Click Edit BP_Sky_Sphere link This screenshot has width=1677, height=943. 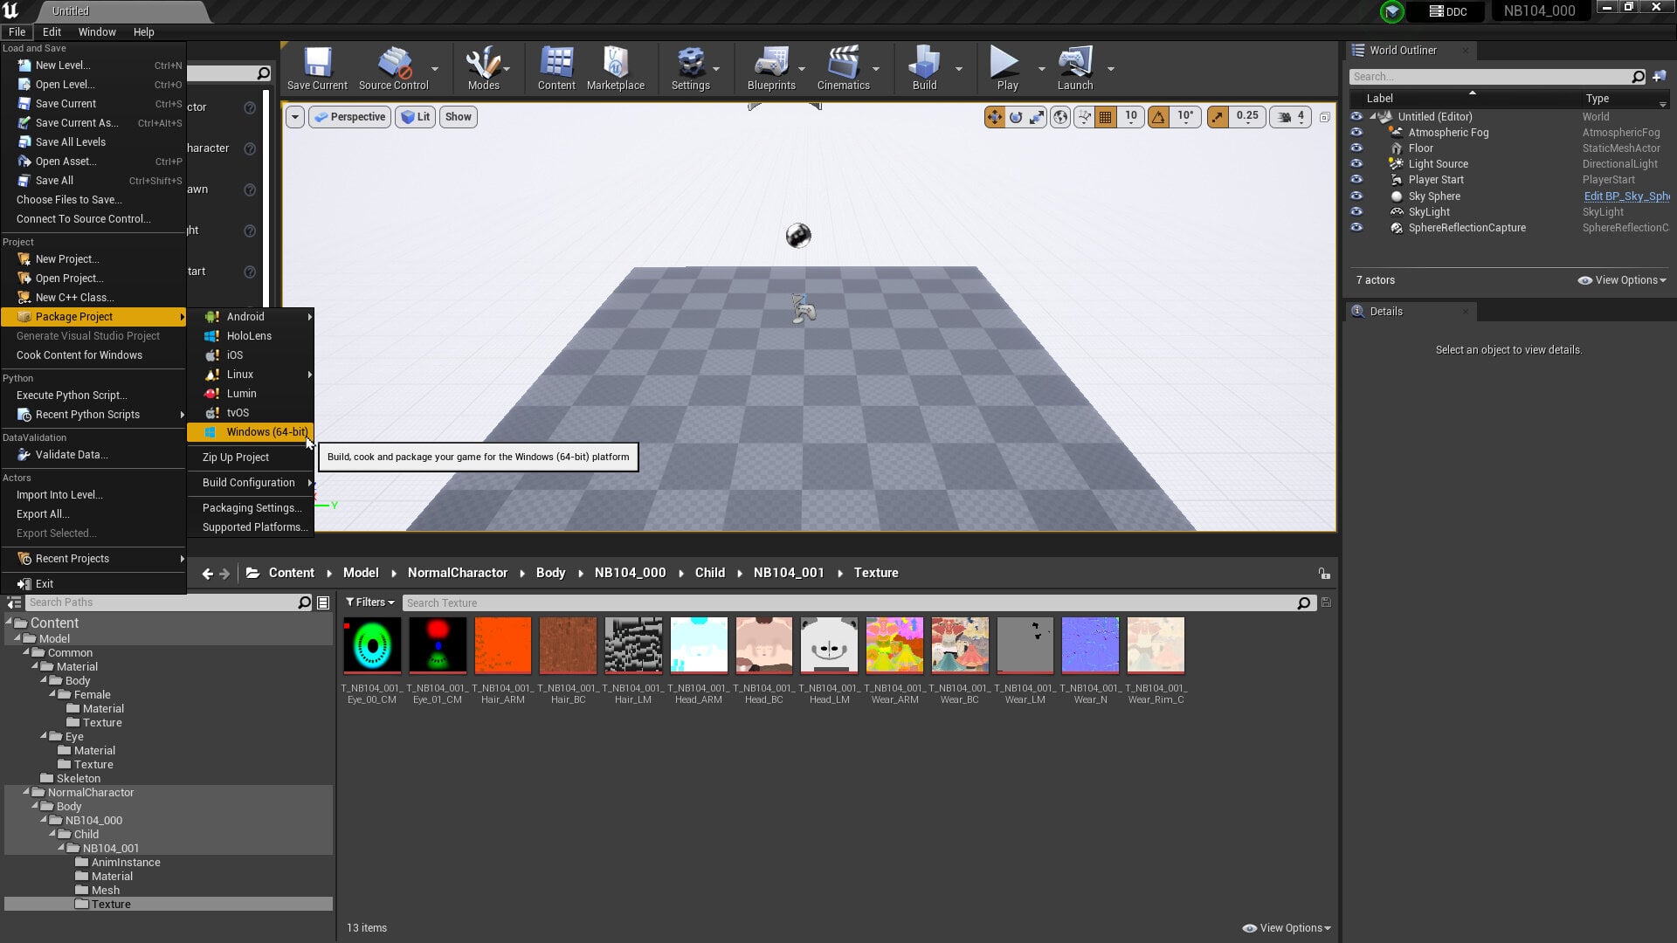click(x=1626, y=196)
